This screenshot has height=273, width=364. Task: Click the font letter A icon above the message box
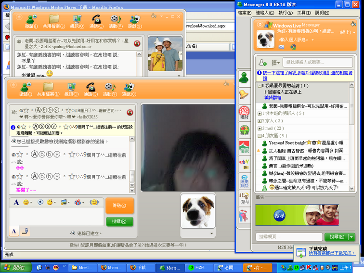pyautogui.click(x=16, y=202)
